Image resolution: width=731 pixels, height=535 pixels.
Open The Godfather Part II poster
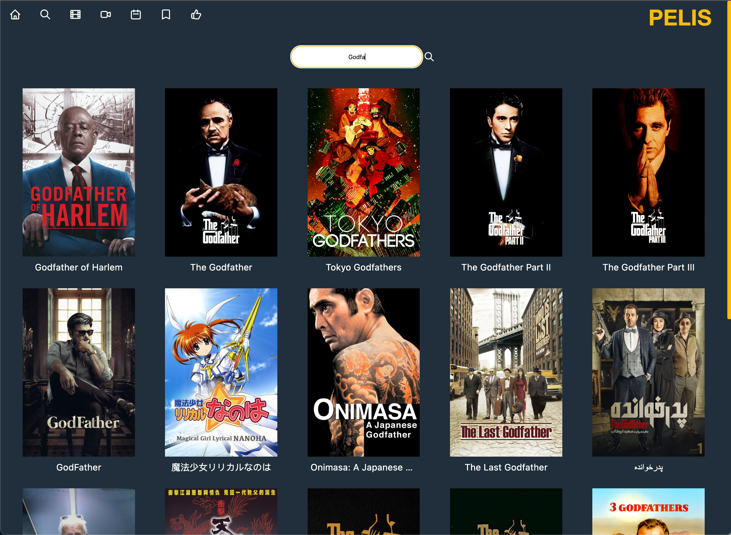tap(506, 172)
